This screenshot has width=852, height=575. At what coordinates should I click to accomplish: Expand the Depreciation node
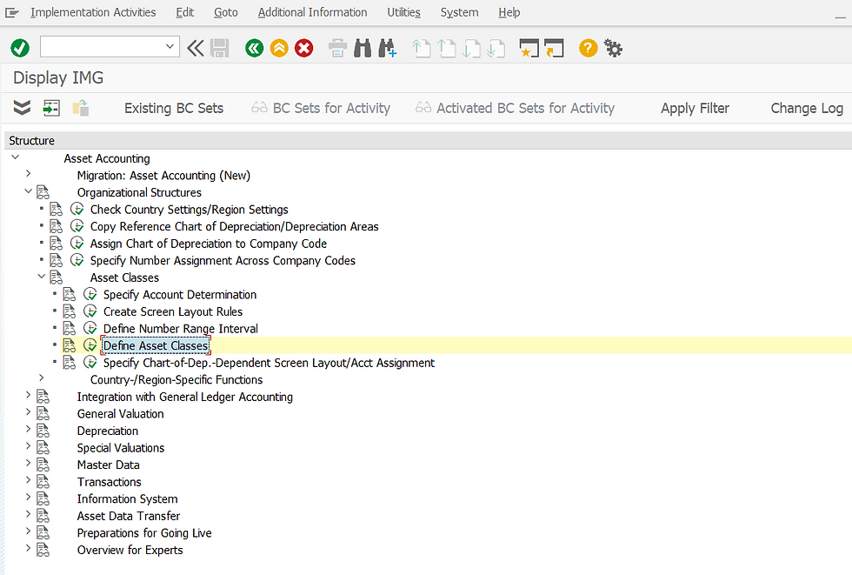click(x=28, y=429)
